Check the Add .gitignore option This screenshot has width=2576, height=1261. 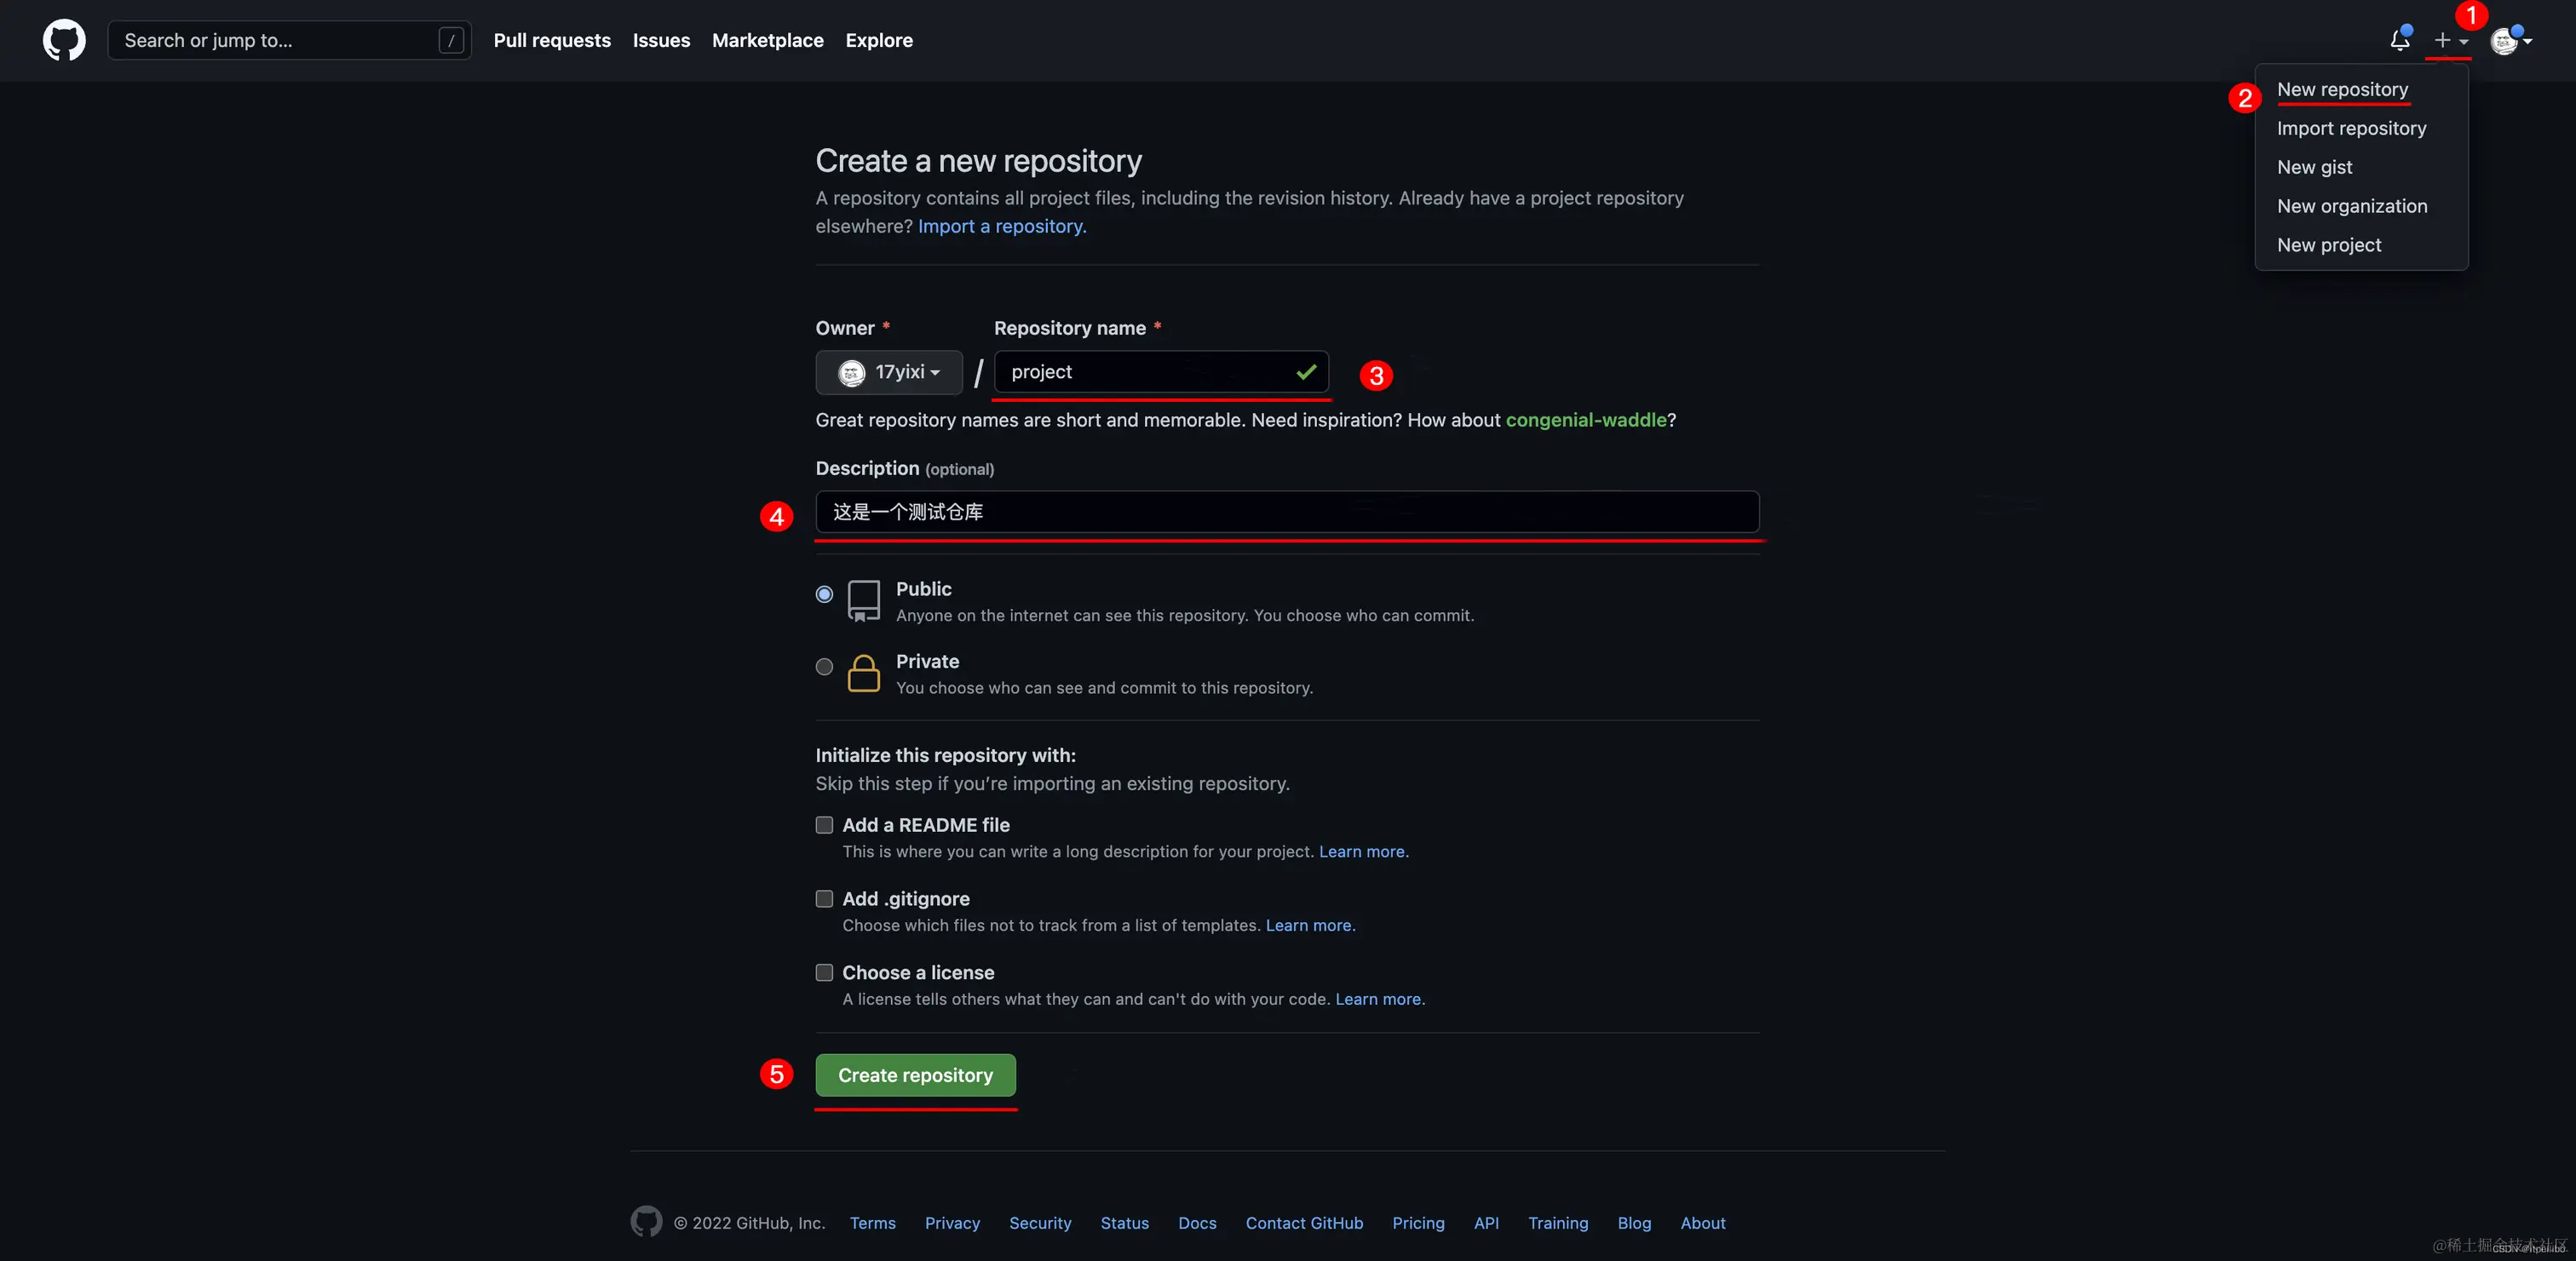[x=824, y=899]
